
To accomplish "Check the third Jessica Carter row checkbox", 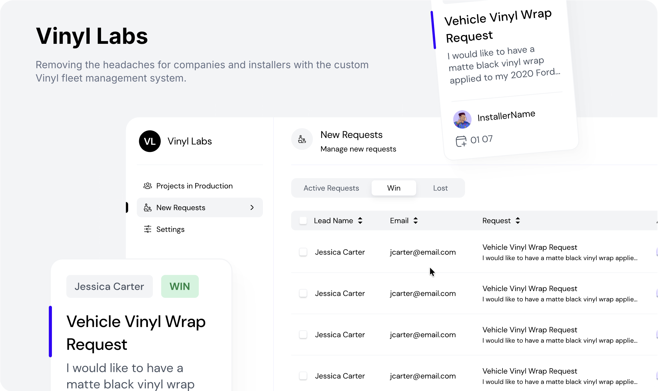I will pyautogui.click(x=303, y=334).
